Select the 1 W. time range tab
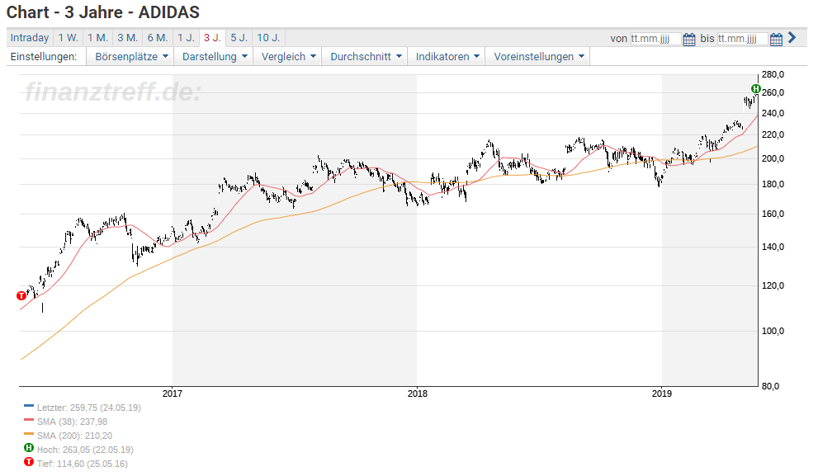The image size is (818, 476). coord(68,38)
